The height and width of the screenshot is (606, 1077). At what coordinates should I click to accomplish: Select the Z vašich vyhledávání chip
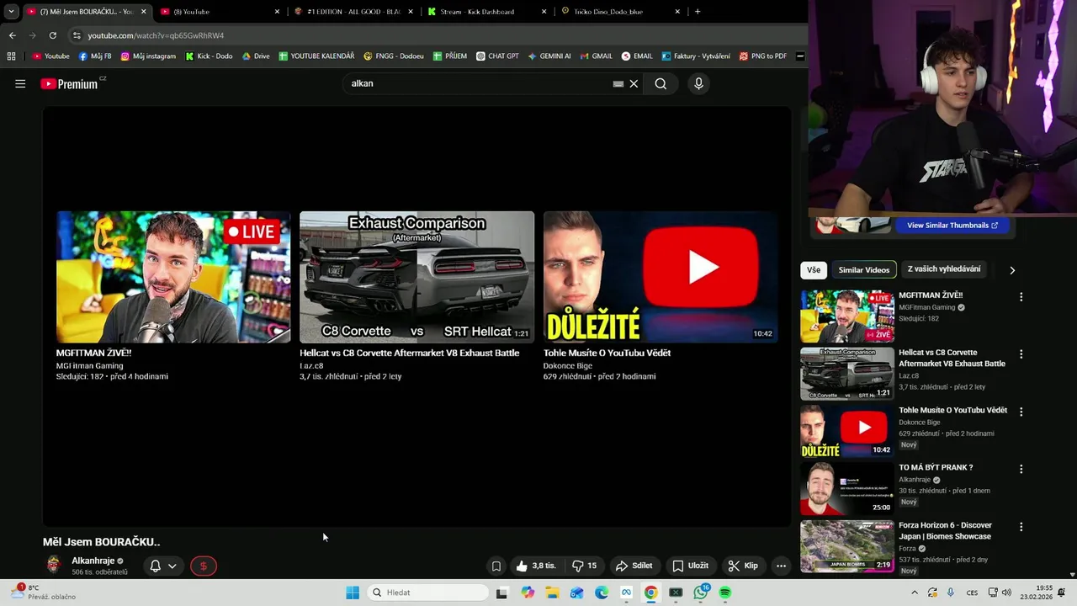pyautogui.click(x=944, y=269)
